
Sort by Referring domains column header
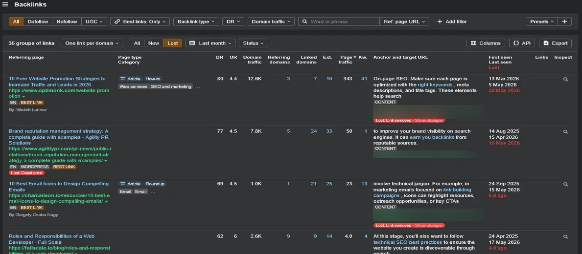coord(279,60)
